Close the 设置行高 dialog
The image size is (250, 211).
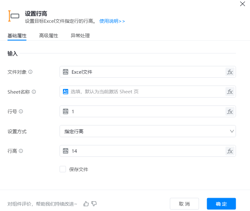point(242,4)
